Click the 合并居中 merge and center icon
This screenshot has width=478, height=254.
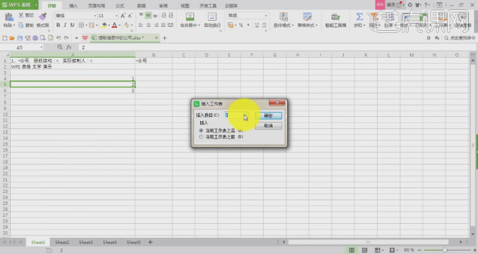coord(190,17)
